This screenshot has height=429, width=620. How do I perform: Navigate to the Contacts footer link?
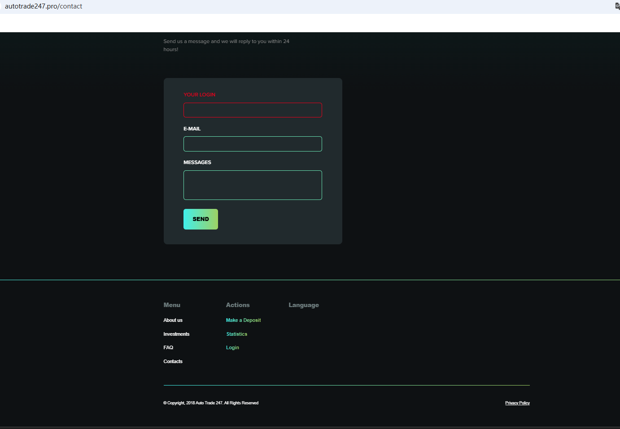173,361
